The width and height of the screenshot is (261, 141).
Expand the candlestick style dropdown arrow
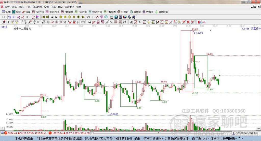pos(30,17)
